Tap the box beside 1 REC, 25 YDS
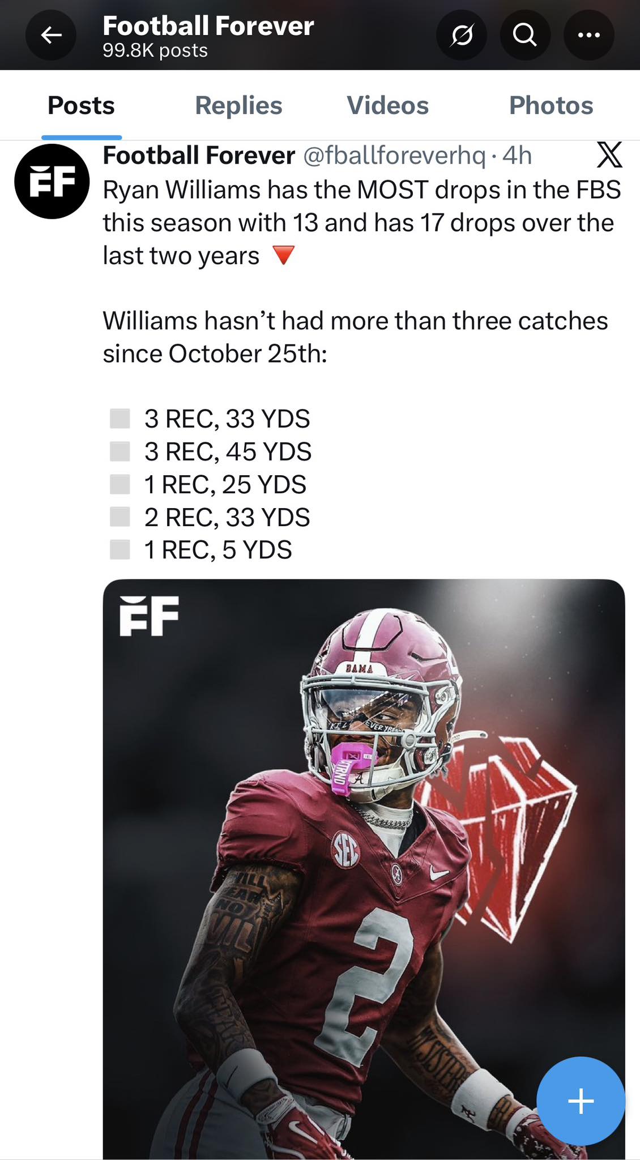 point(120,484)
